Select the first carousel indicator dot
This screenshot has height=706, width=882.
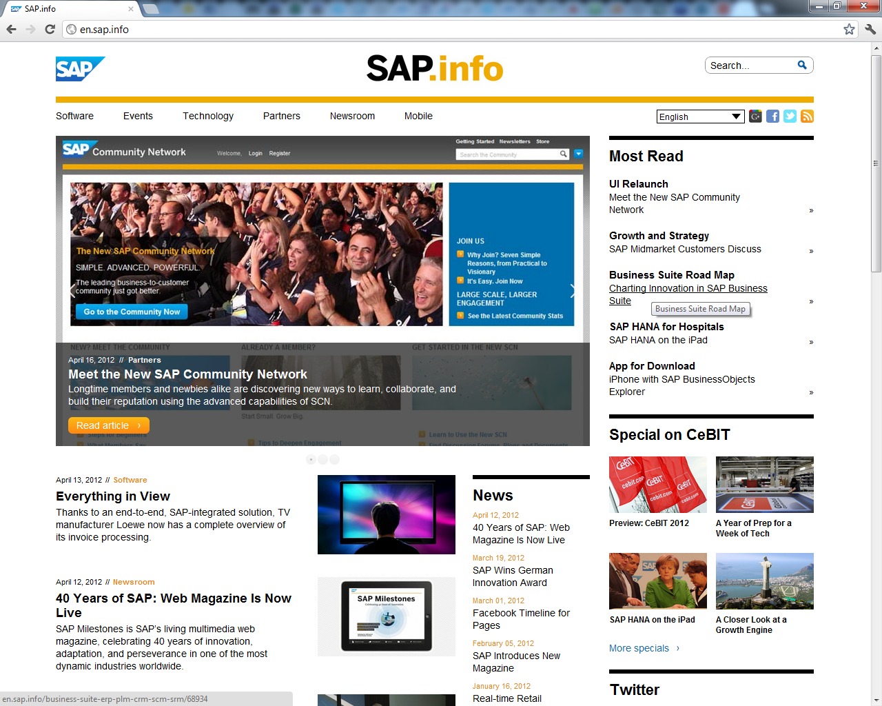pos(311,459)
